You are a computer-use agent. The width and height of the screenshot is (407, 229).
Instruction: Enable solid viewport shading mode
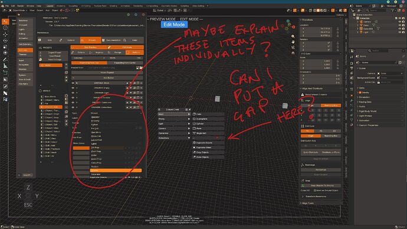point(318,11)
